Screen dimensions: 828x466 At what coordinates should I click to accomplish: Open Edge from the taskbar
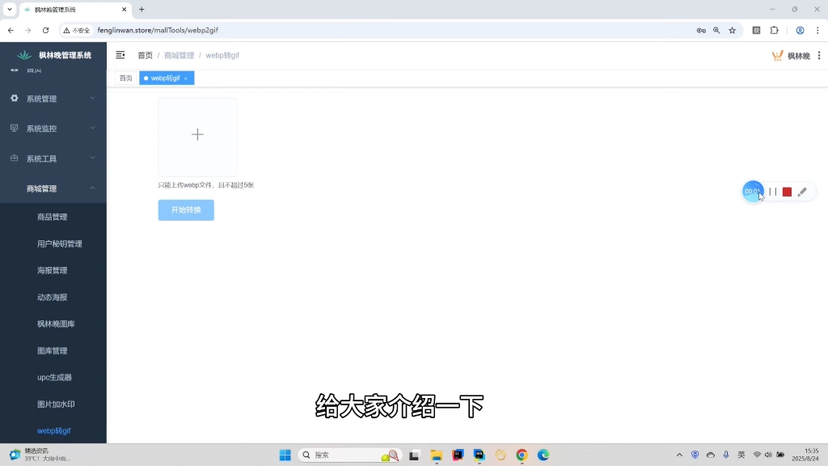(x=543, y=455)
